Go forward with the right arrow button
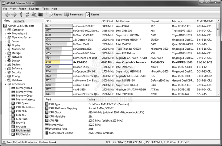The width and height of the screenshot is (222, 146). (x=14, y=15)
